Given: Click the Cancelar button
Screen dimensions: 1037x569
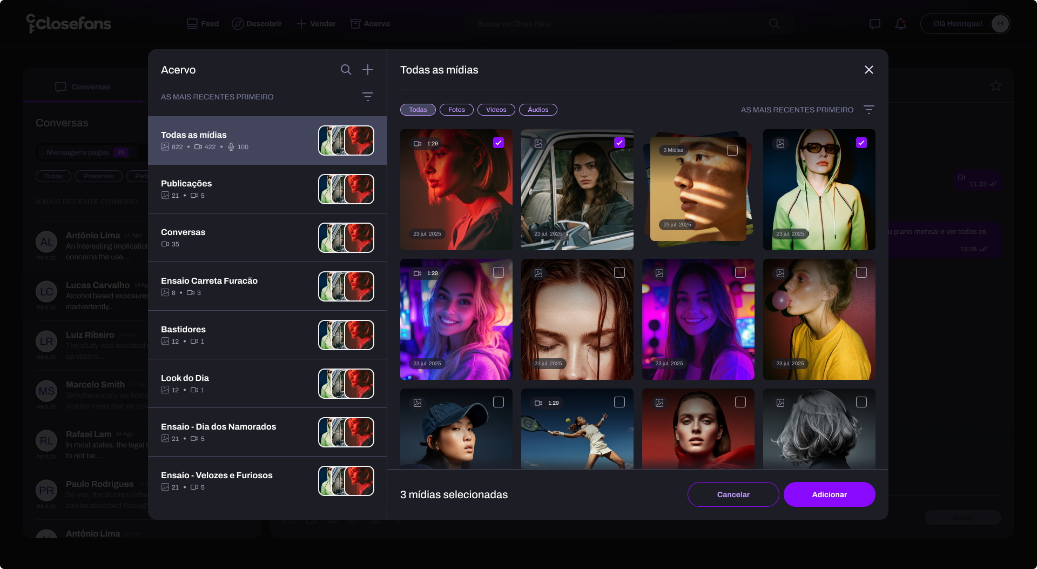Looking at the screenshot, I should tap(733, 494).
